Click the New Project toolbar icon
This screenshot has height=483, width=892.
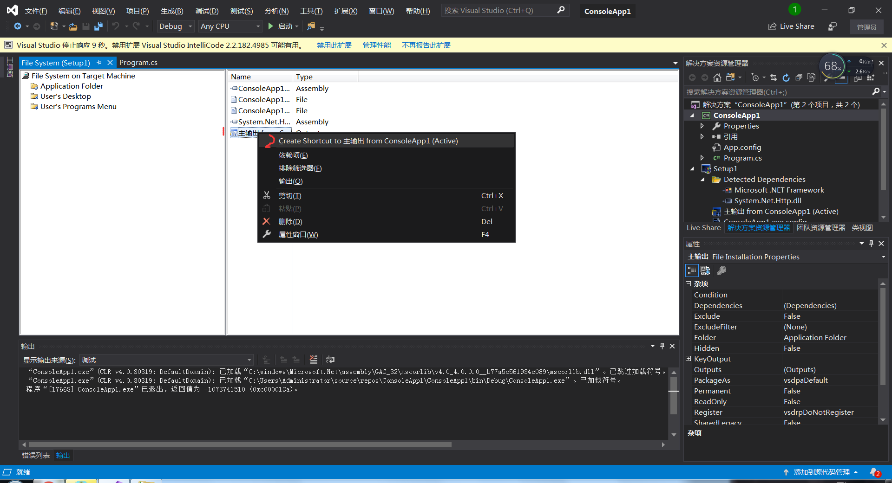point(54,26)
